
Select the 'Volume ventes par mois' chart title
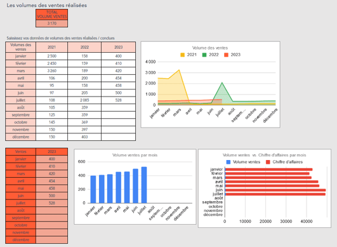click(135, 155)
